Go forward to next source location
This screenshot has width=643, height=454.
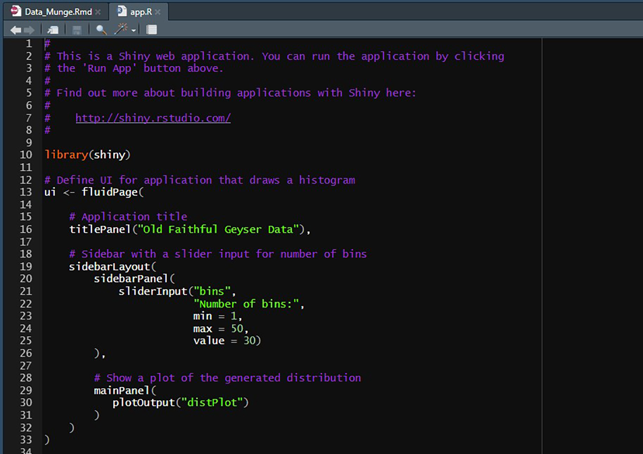29,30
